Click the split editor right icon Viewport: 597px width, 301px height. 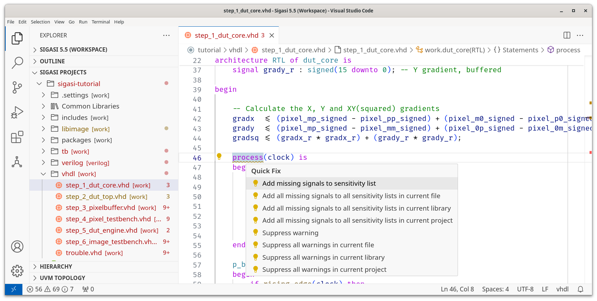(x=567, y=35)
